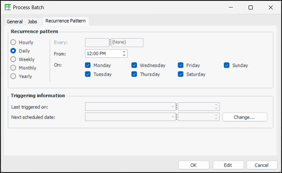Image resolution: width=282 pixels, height=173 pixels.
Task: Select the Weekly recurrence option
Action: (13, 59)
